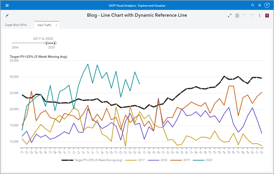Select the Web Traffic tab
The height and width of the screenshot is (174, 274).
click(x=44, y=25)
